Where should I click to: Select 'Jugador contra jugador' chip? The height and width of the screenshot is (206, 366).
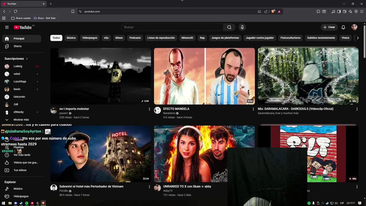point(260,38)
